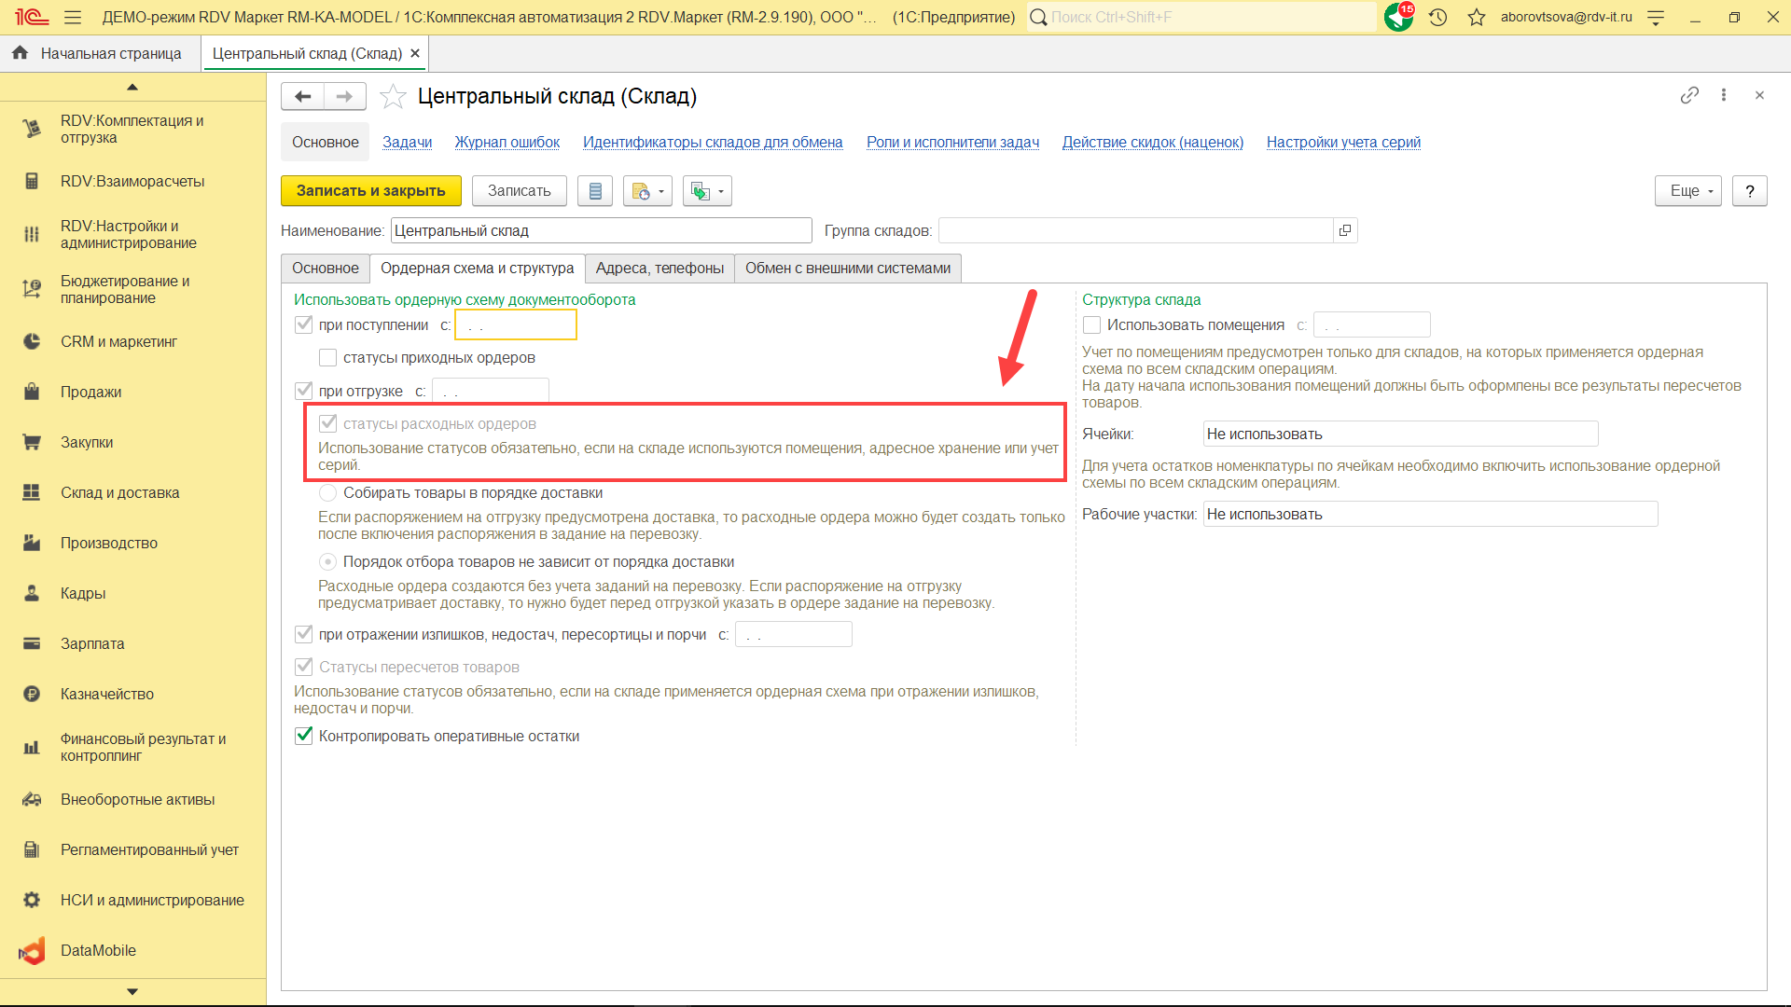Click the favorites star next to the form title
Viewport: 1791px width, 1007px height.
[x=393, y=96]
